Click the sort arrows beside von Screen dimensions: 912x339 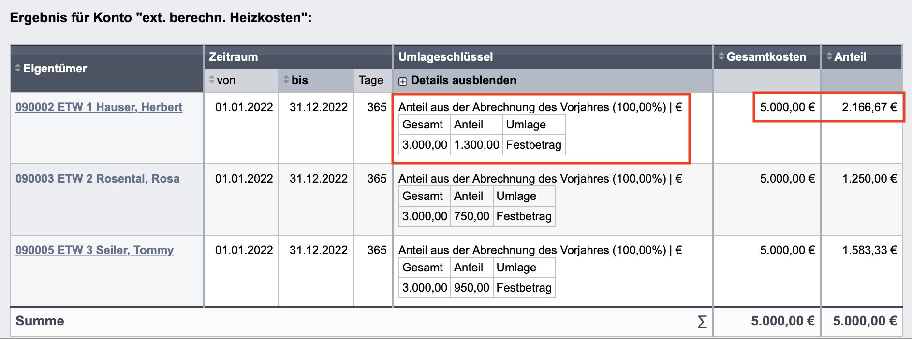[x=211, y=80]
